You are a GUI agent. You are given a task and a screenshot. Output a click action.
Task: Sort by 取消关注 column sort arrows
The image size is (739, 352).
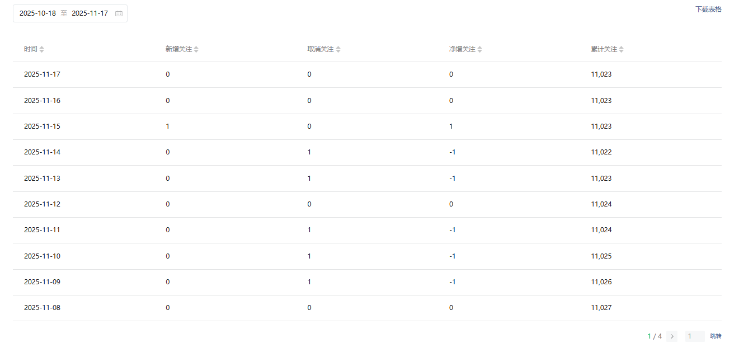[x=338, y=49]
